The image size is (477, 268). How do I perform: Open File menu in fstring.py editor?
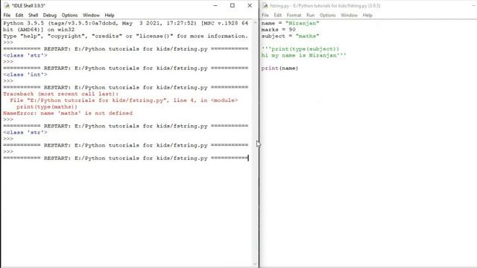(x=265, y=15)
